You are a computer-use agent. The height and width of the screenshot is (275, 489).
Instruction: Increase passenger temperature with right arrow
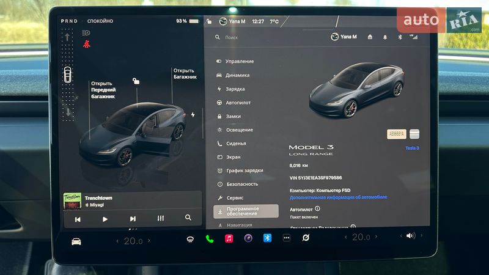[x=377, y=237]
